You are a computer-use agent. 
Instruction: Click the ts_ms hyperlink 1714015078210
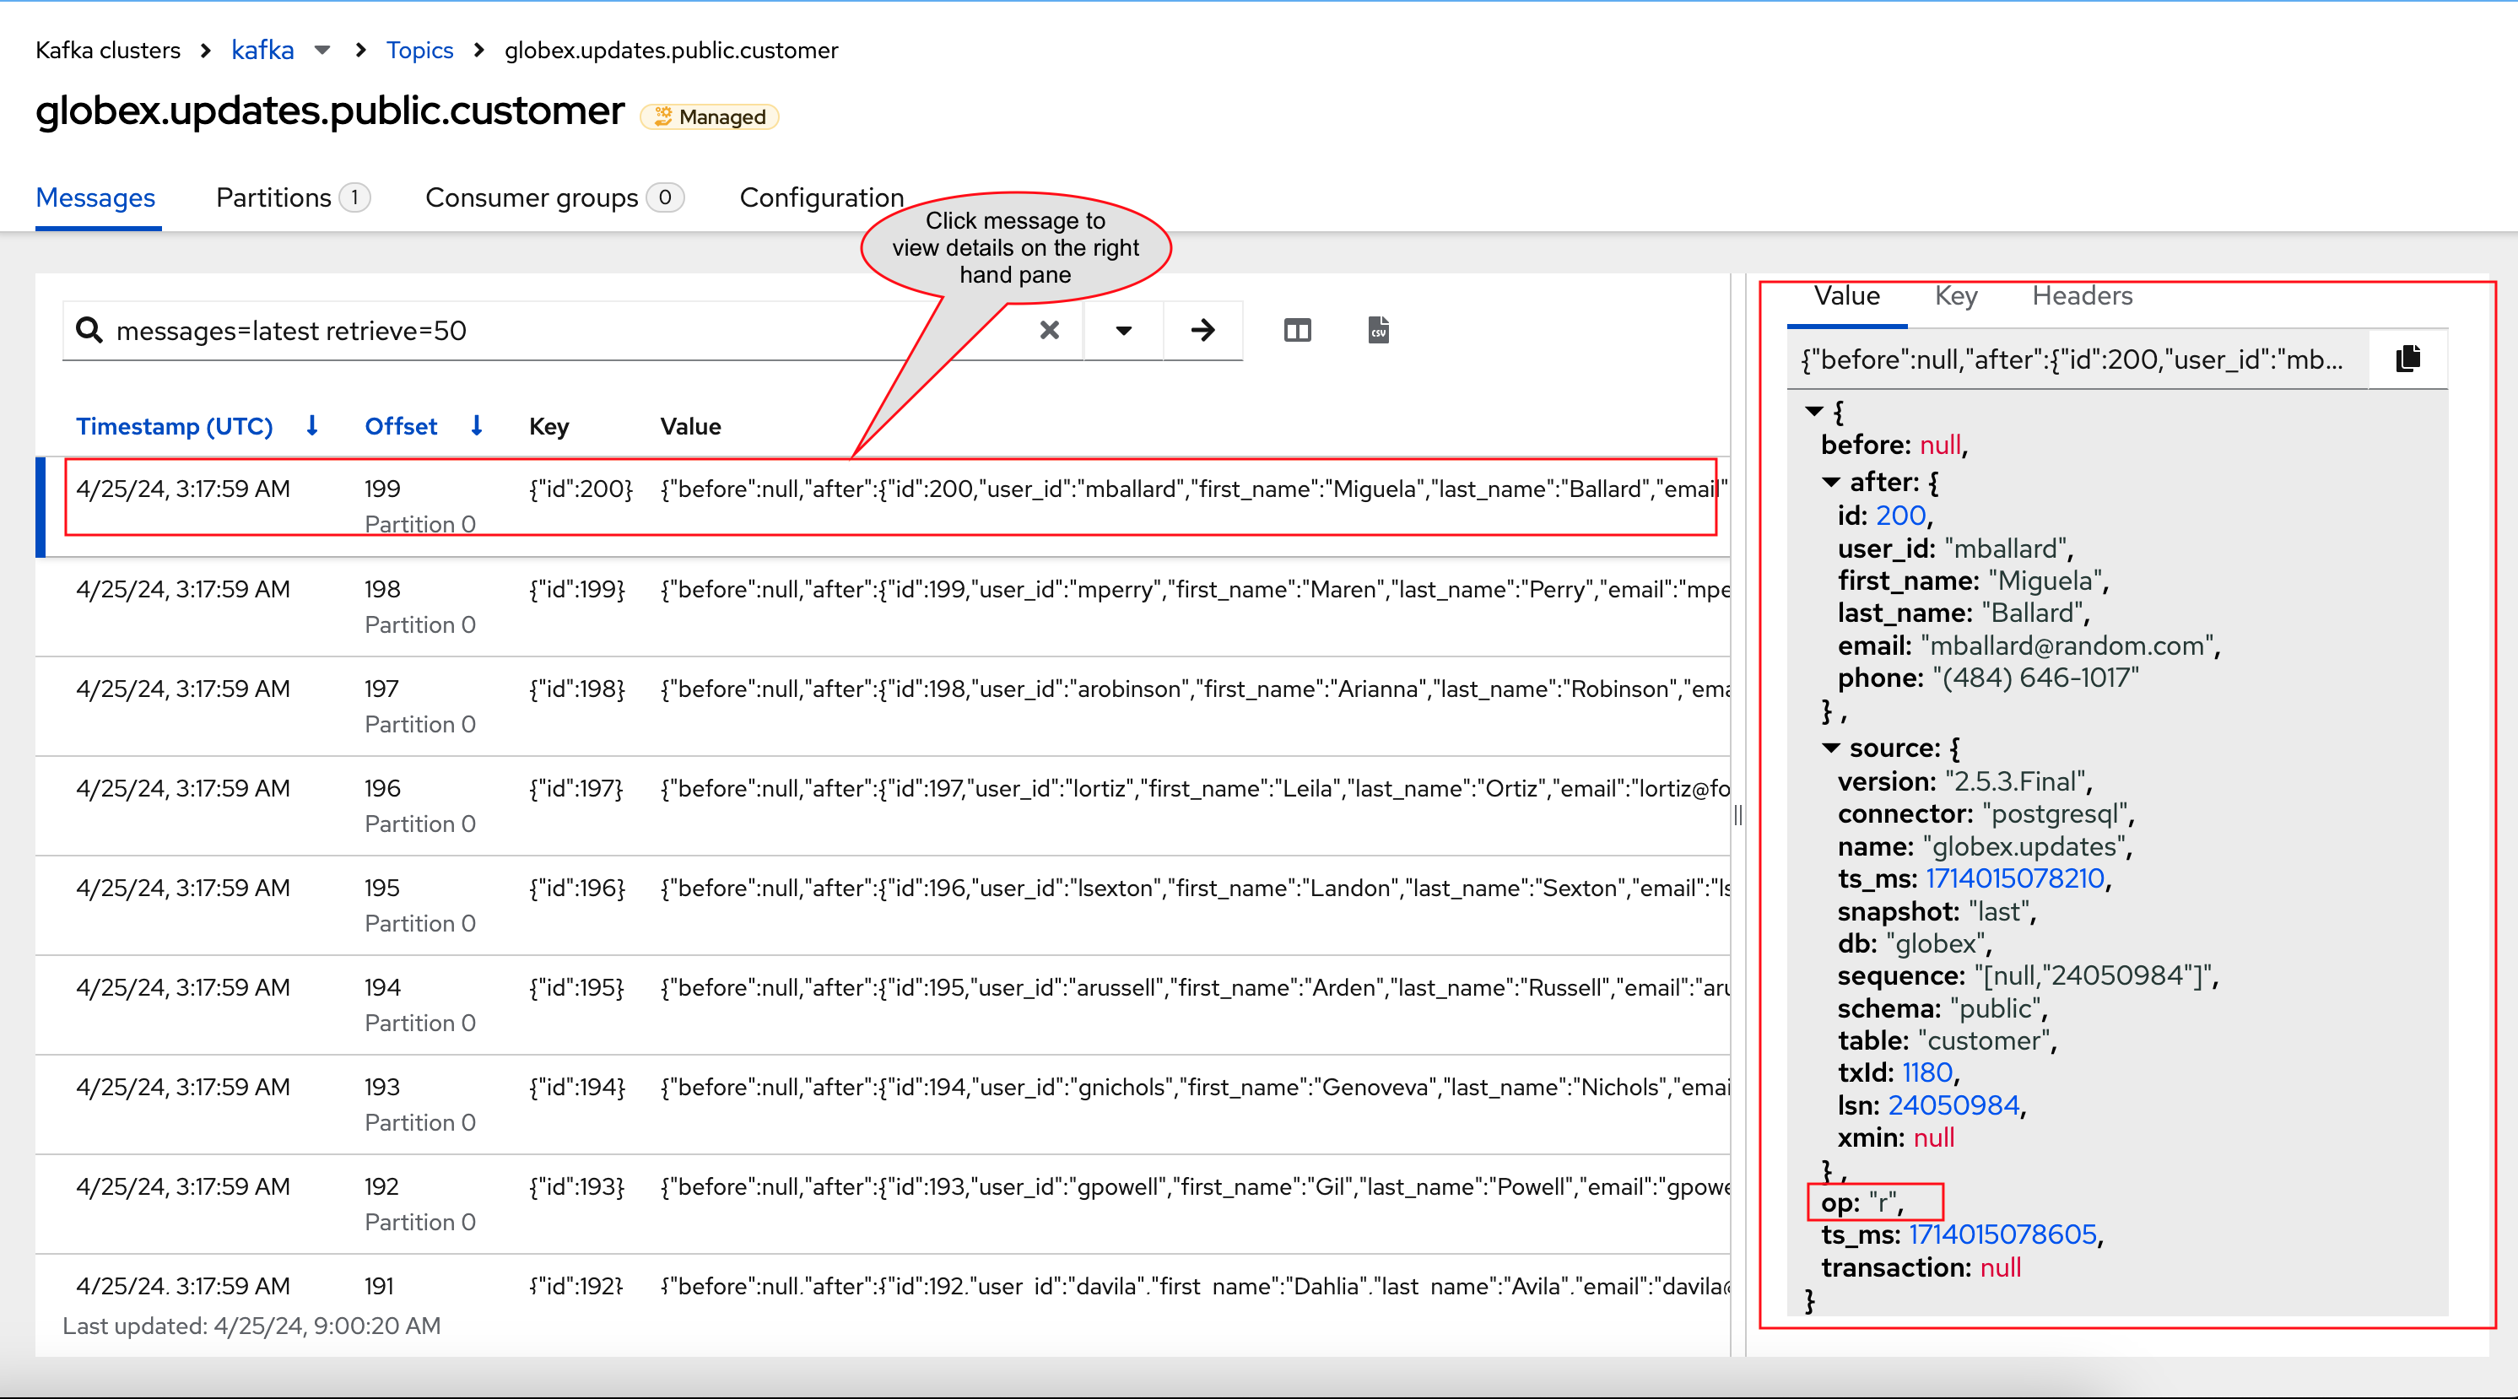[x=2032, y=878]
